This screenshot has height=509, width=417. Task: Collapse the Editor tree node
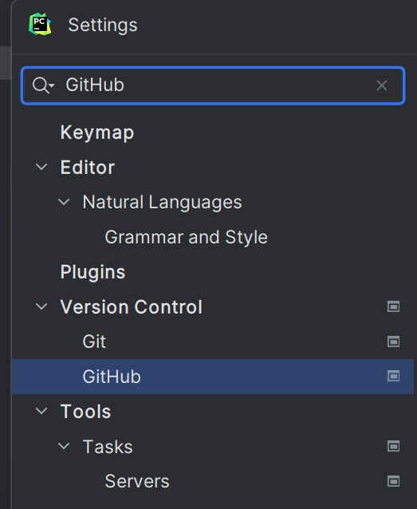(41, 168)
